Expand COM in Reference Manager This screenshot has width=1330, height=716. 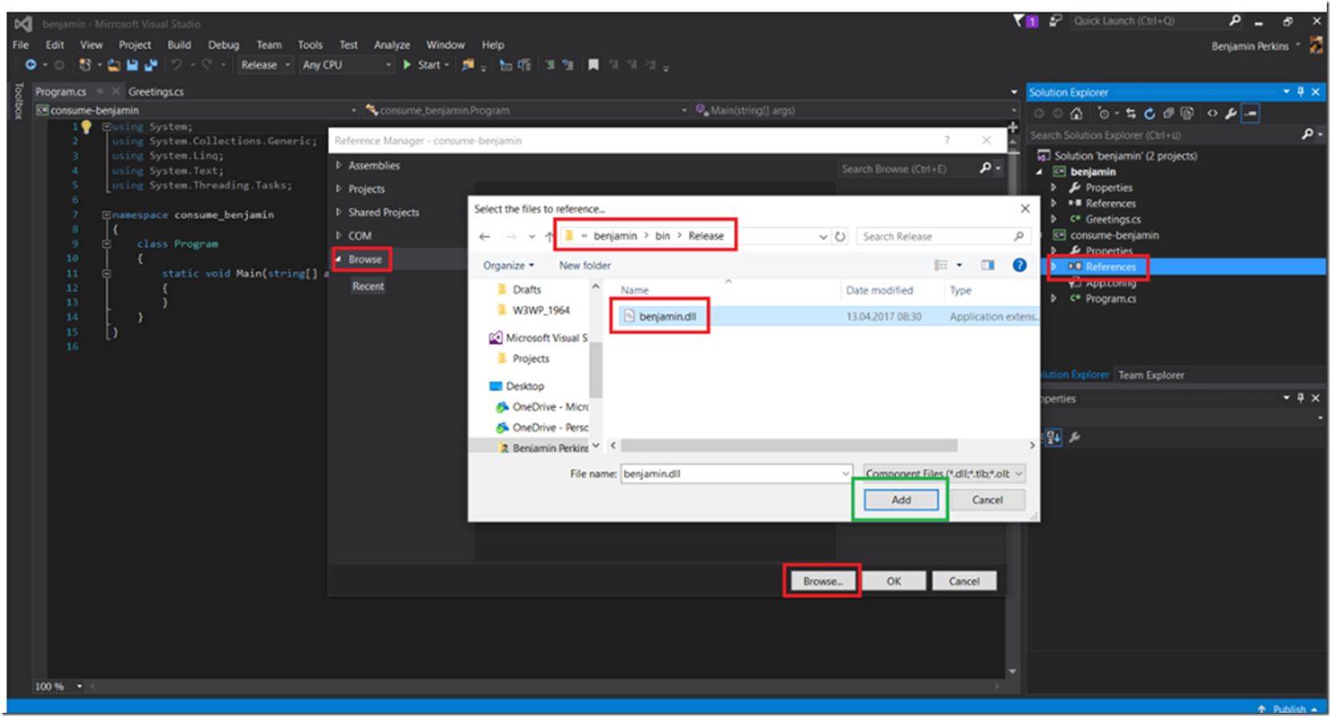coord(339,236)
